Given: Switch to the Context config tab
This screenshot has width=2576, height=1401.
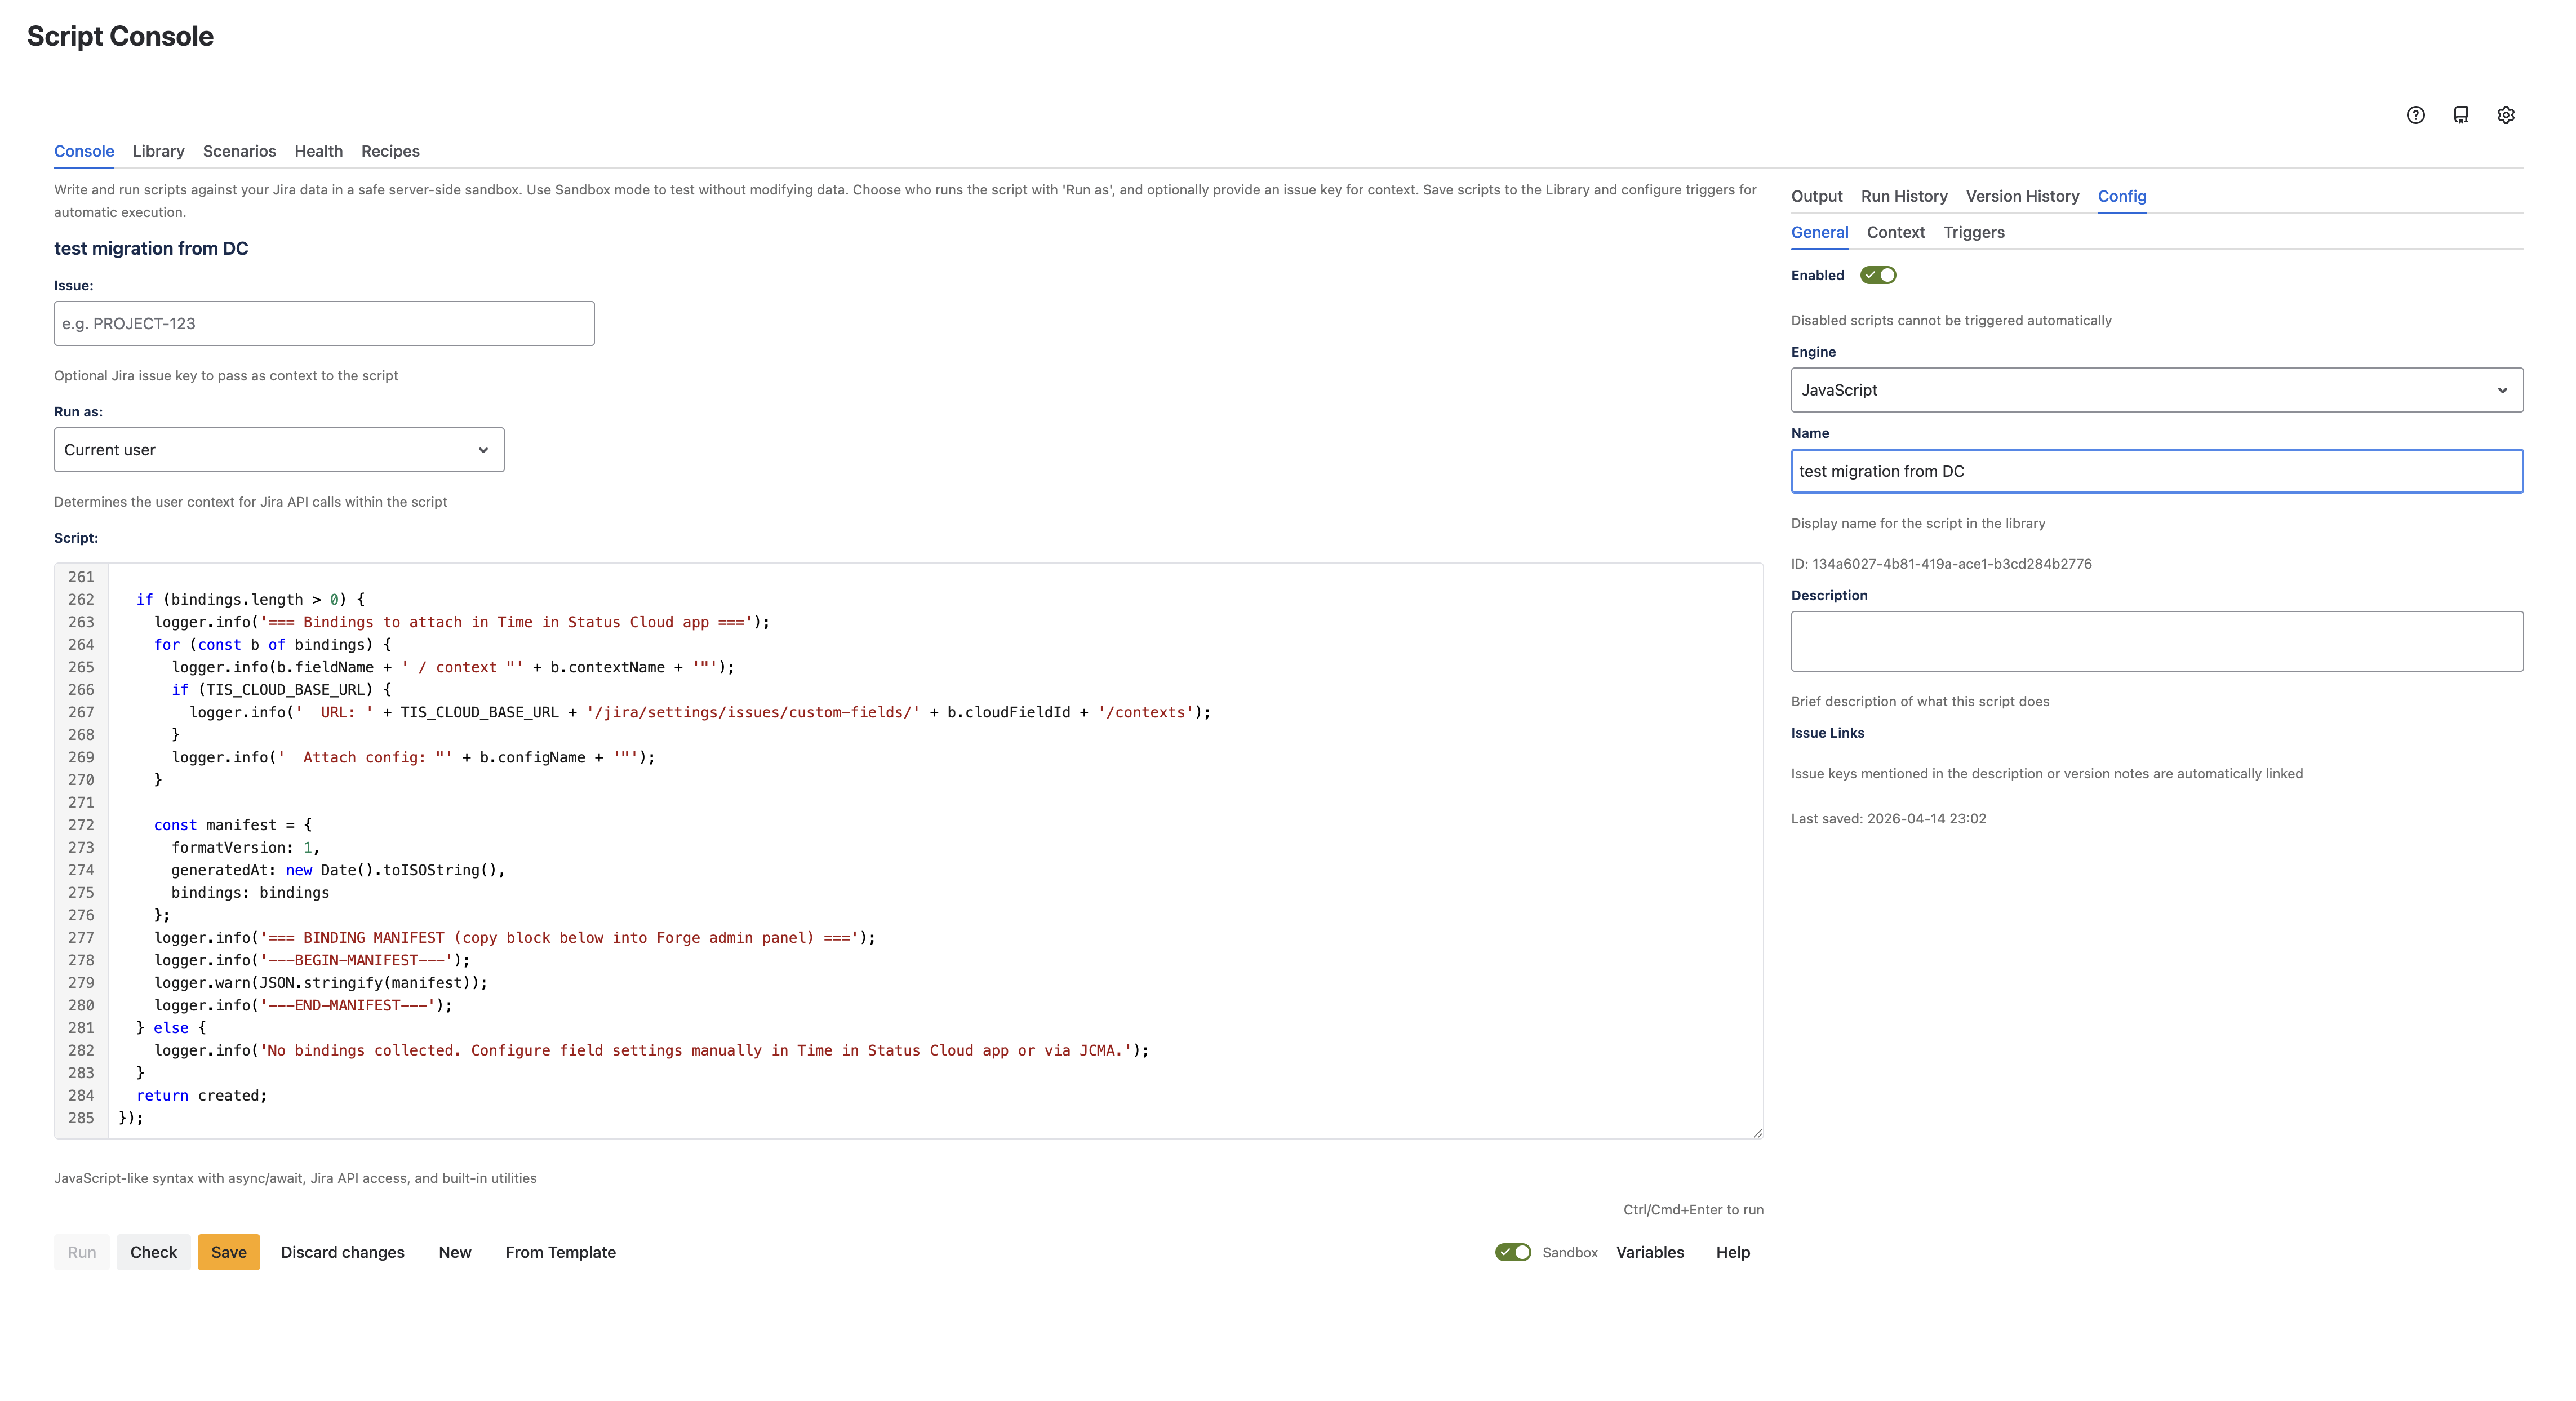Looking at the screenshot, I should (x=1896, y=232).
